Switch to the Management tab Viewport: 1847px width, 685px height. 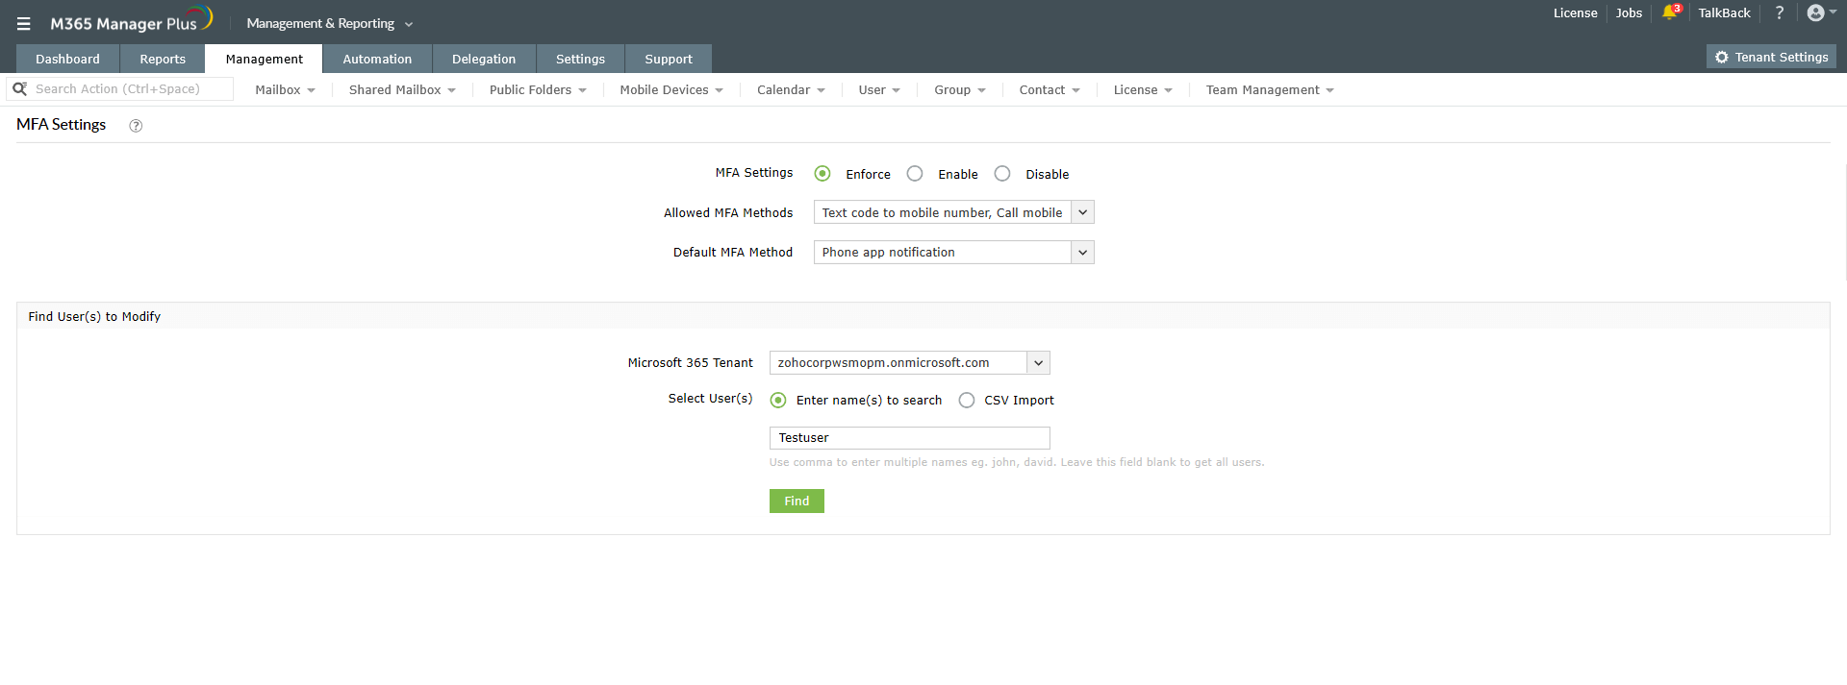pos(264,59)
